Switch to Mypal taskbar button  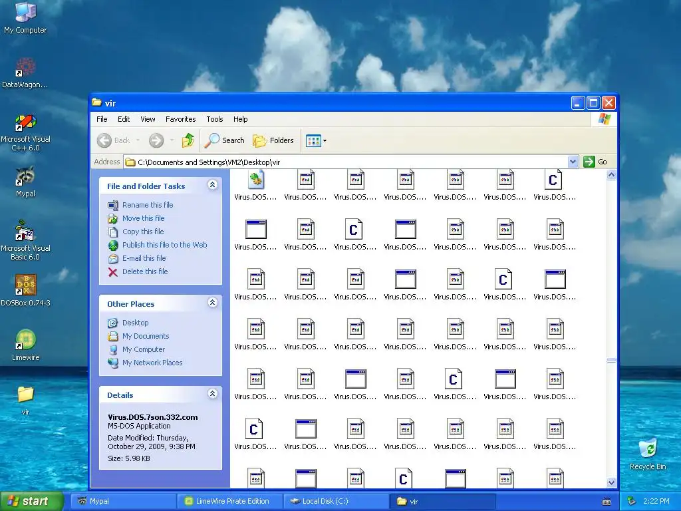click(x=123, y=501)
